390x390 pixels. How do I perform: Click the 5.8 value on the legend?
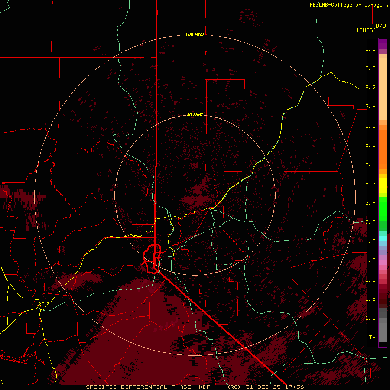(x=370, y=145)
